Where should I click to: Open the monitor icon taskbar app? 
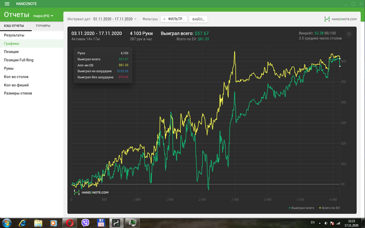[132, 223]
